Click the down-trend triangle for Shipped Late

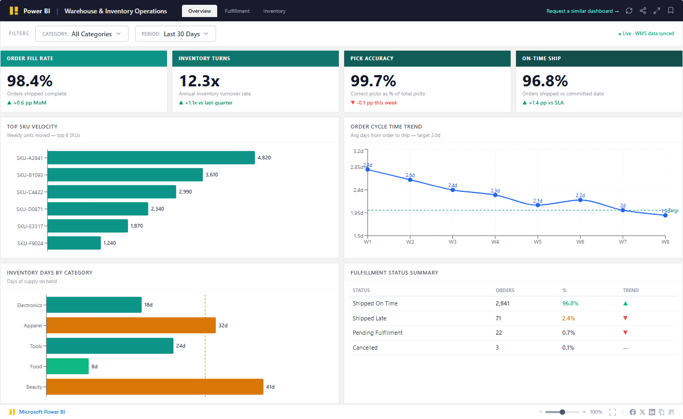(x=625, y=318)
